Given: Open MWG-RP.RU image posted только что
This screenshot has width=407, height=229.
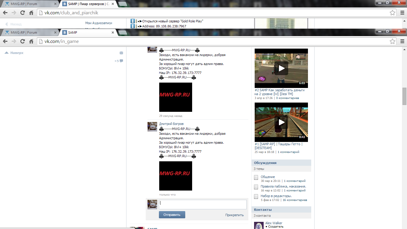Looking at the screenshot, I should [176, 176].
